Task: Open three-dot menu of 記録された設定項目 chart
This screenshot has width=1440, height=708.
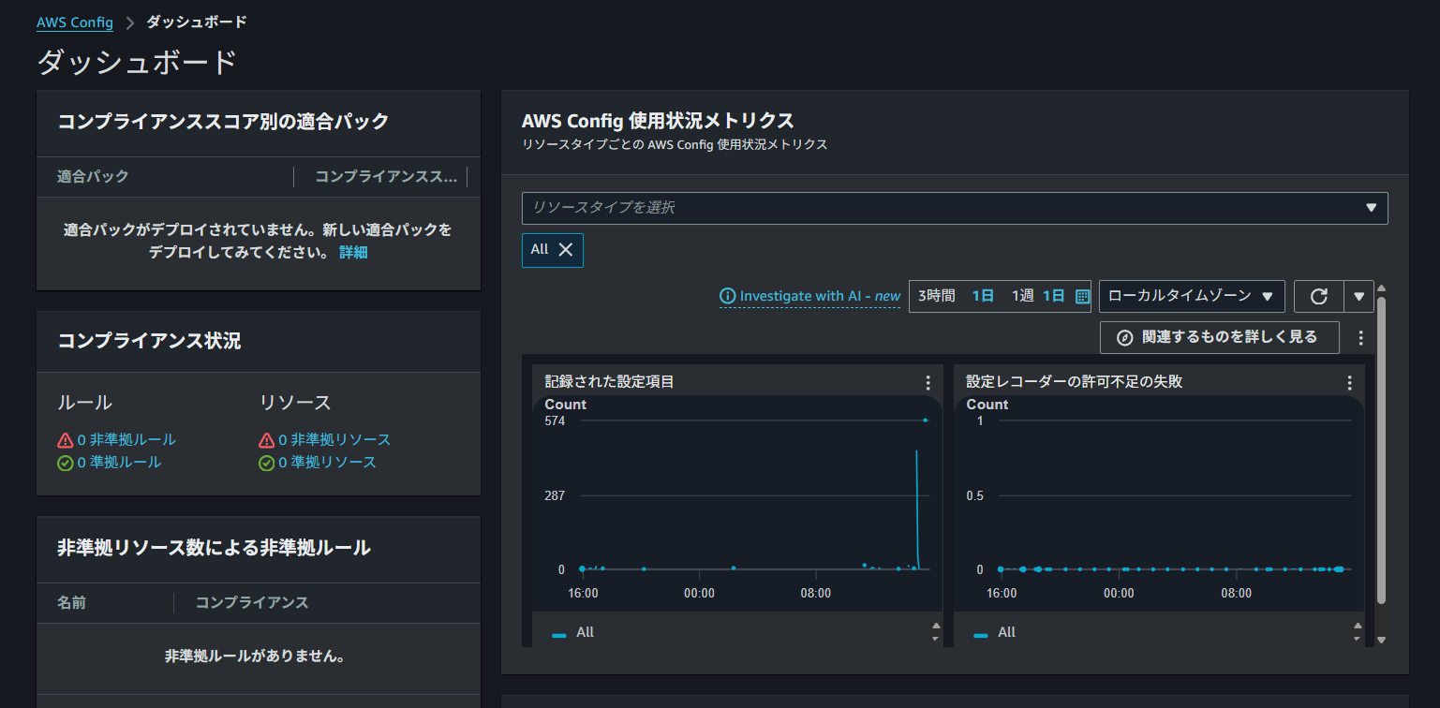Action: (x=928, y=382)
